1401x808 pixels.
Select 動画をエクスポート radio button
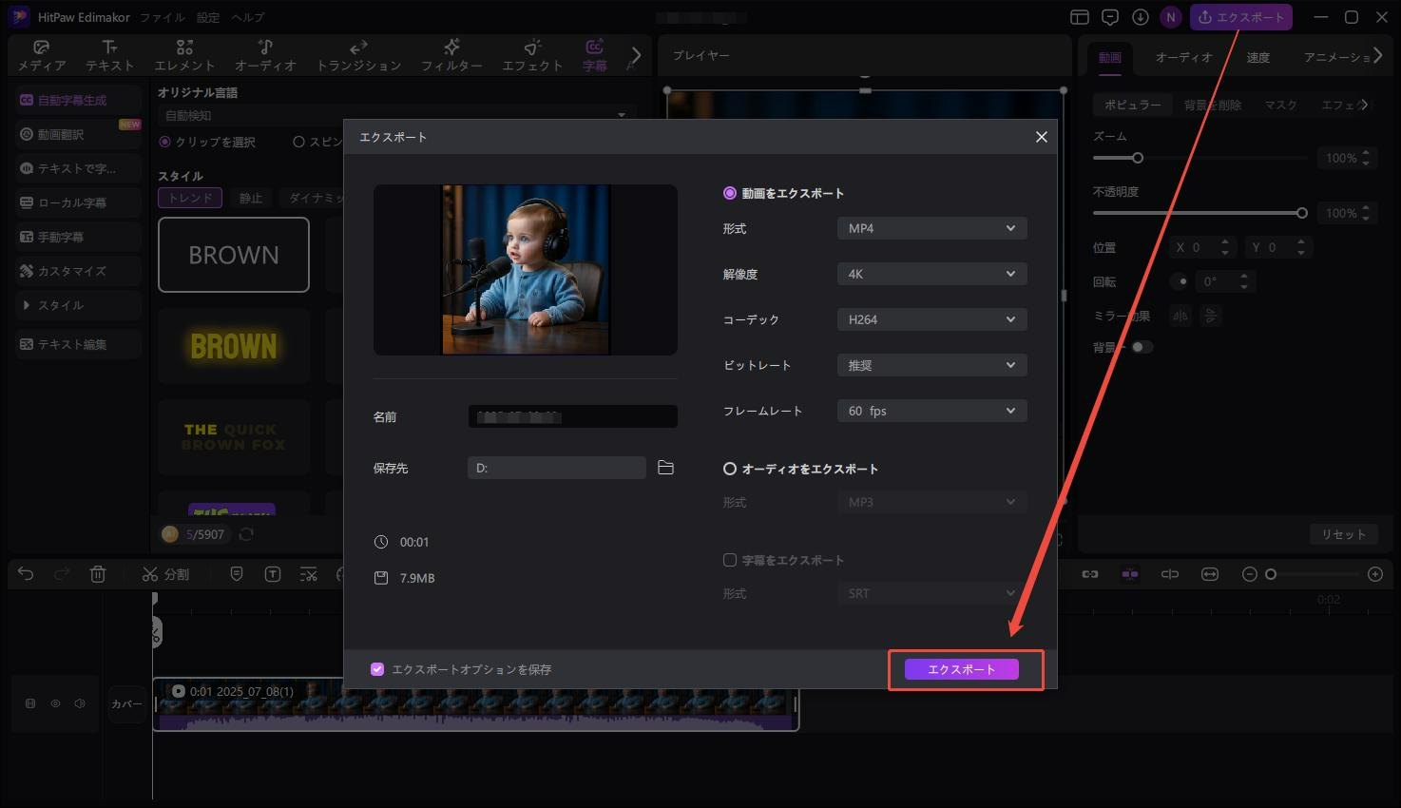pyautogui.click(x=730, y=193)
